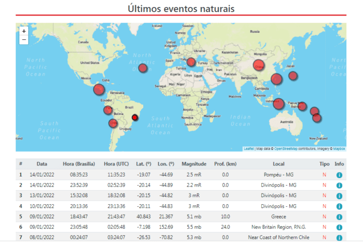
Task: Follow the Mapbox attribution link
Action: pyautogui.click(x=339, y=149)
